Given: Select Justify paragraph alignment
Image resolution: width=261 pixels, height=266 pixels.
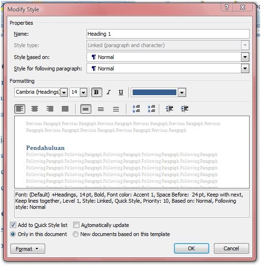Looking at the screenshot, I should [x=65, y=109].
